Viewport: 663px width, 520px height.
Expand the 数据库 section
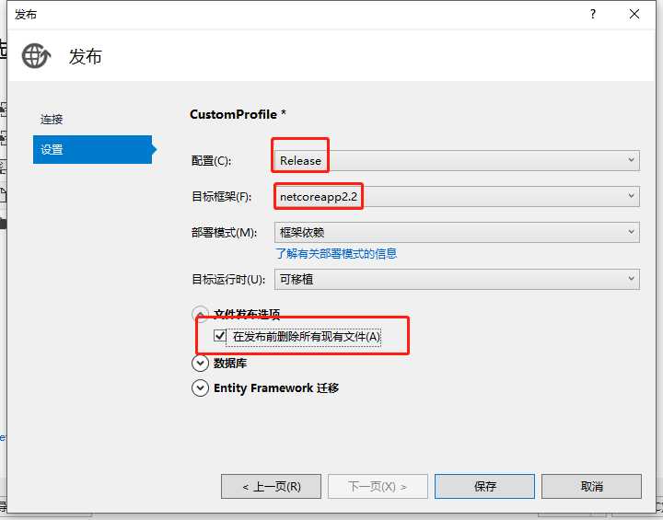[x=200, y=364]
